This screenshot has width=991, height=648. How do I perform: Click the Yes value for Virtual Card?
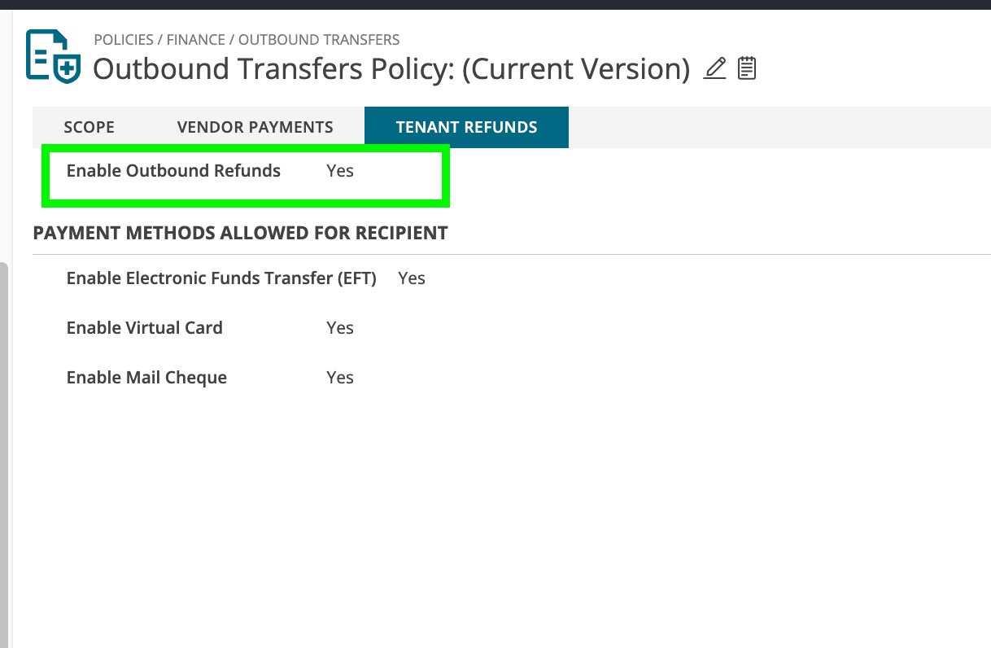(x=340, y=328)
